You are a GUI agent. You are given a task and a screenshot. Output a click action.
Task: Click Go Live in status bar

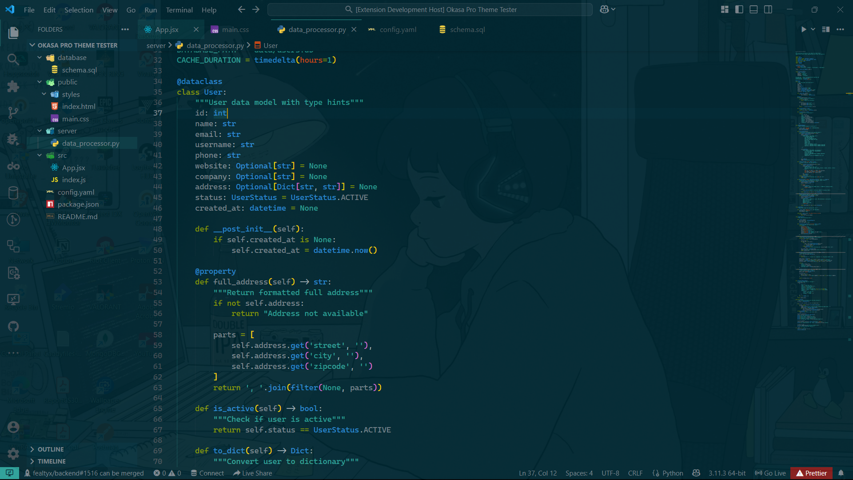[770, 473]
